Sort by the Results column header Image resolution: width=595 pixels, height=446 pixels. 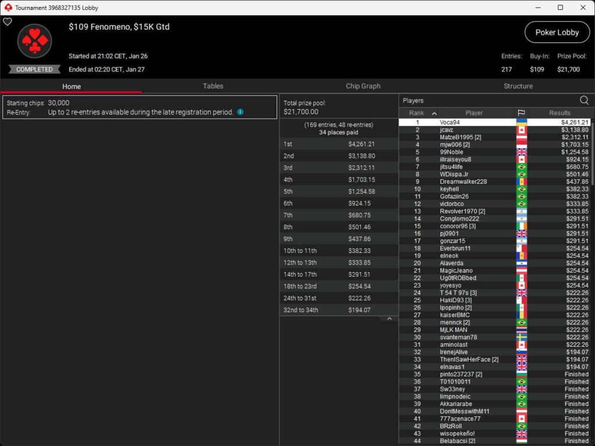(560, 113)
